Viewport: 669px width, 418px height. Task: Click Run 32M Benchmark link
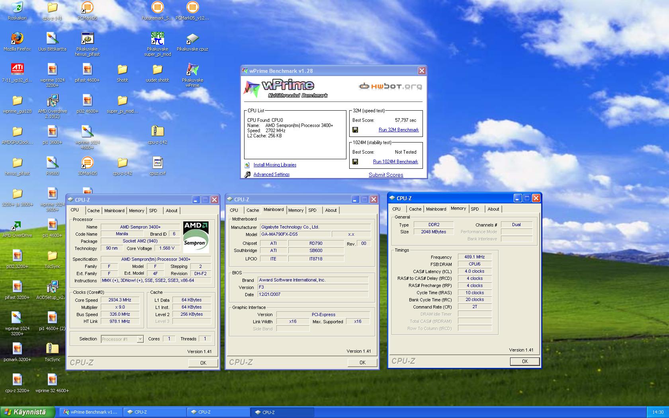point(399,130)
